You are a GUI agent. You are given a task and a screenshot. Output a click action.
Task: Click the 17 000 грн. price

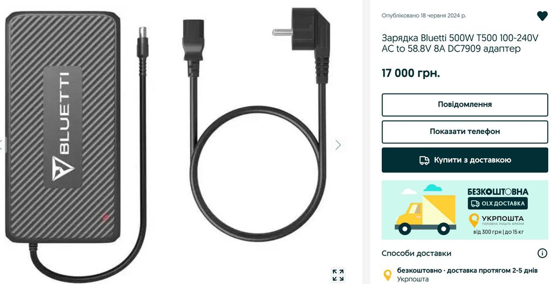tap(411, 74)
